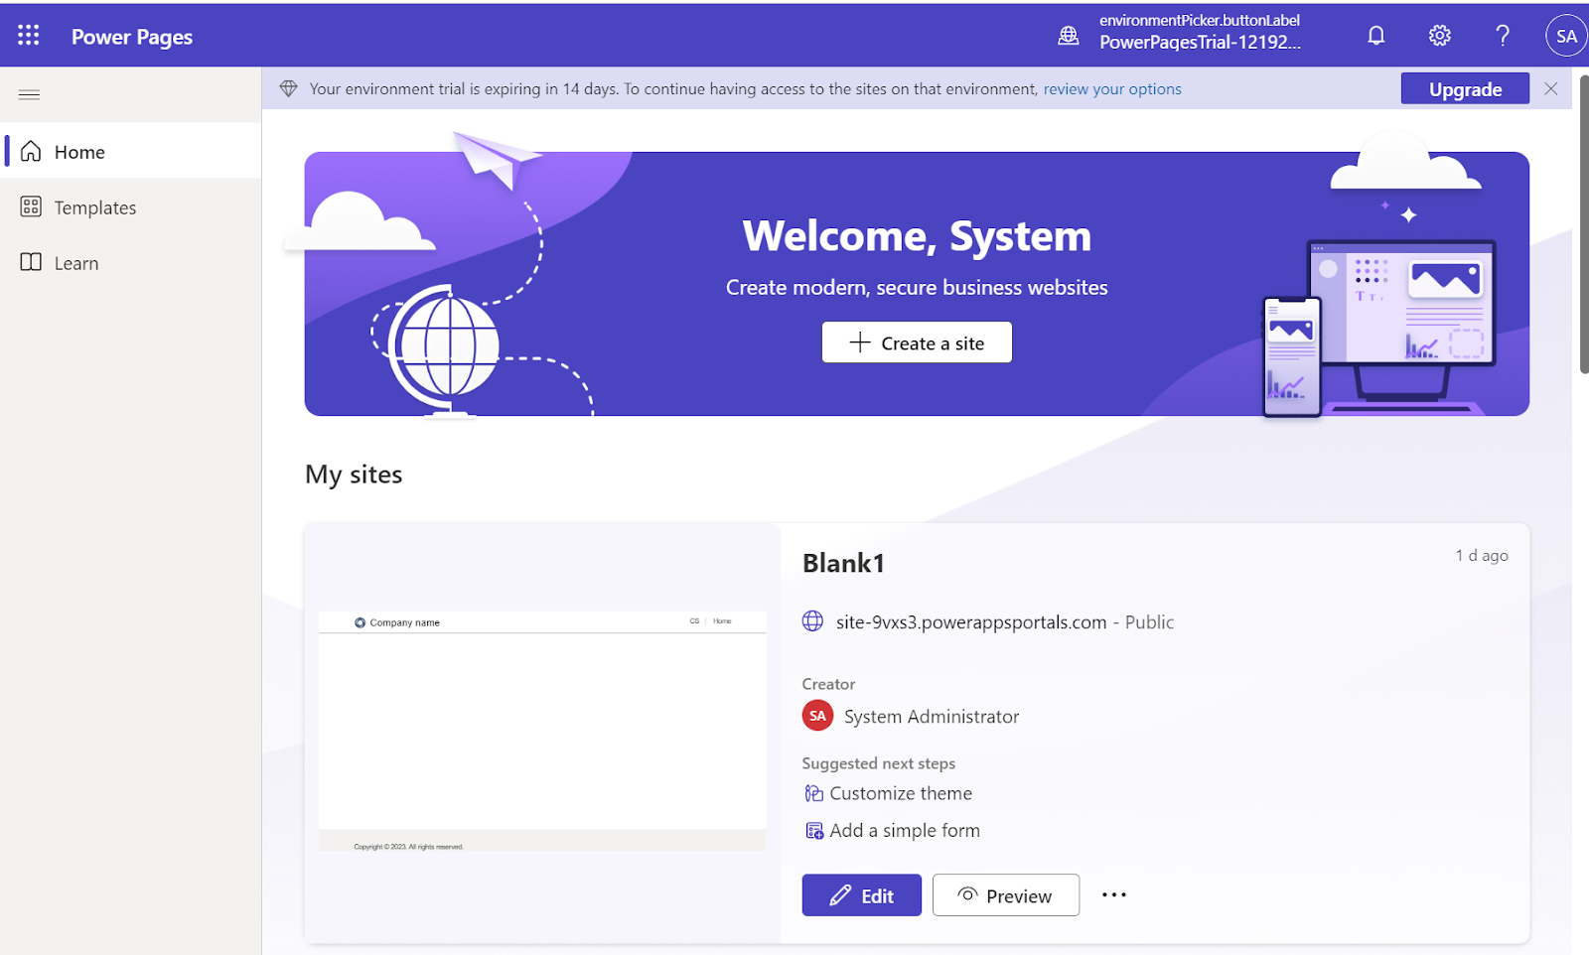Open the help question mark
The width and height of the screenshot is (1589, 955).
1503,36
